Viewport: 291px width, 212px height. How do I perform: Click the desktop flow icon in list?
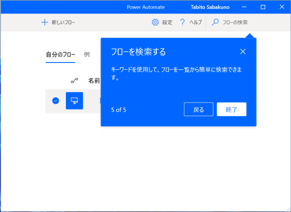(74, 101)
